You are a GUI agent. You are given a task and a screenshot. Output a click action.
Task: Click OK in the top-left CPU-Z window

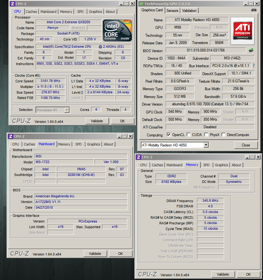coord(123,121)
